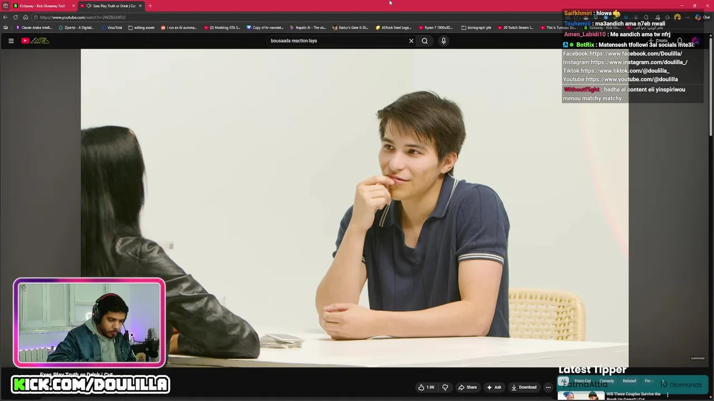Image resolution: width=714 pixels, height=401 pixels.
Task: Select the Comedy filter chip
Action: coord(606,381)
